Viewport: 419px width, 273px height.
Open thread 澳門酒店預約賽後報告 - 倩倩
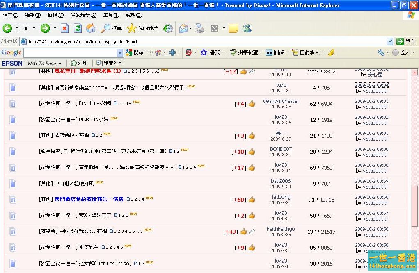click(x=89, y=199)
